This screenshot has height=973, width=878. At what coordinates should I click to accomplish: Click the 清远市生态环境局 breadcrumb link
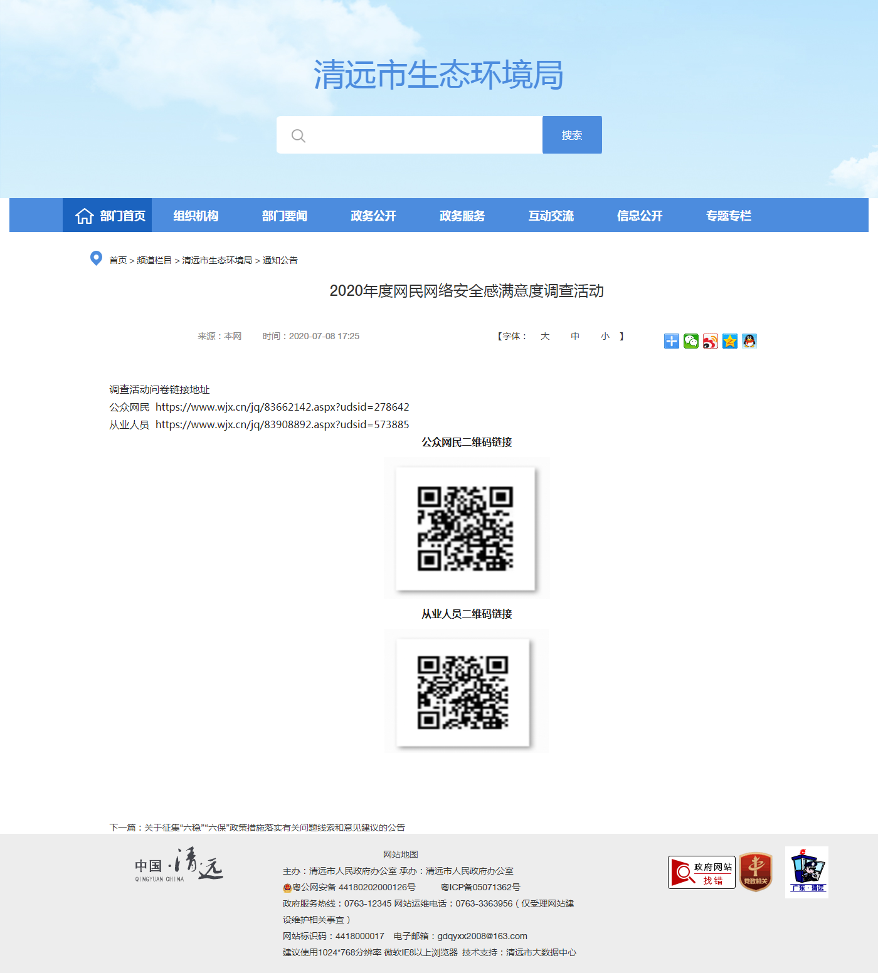[217, 260]
